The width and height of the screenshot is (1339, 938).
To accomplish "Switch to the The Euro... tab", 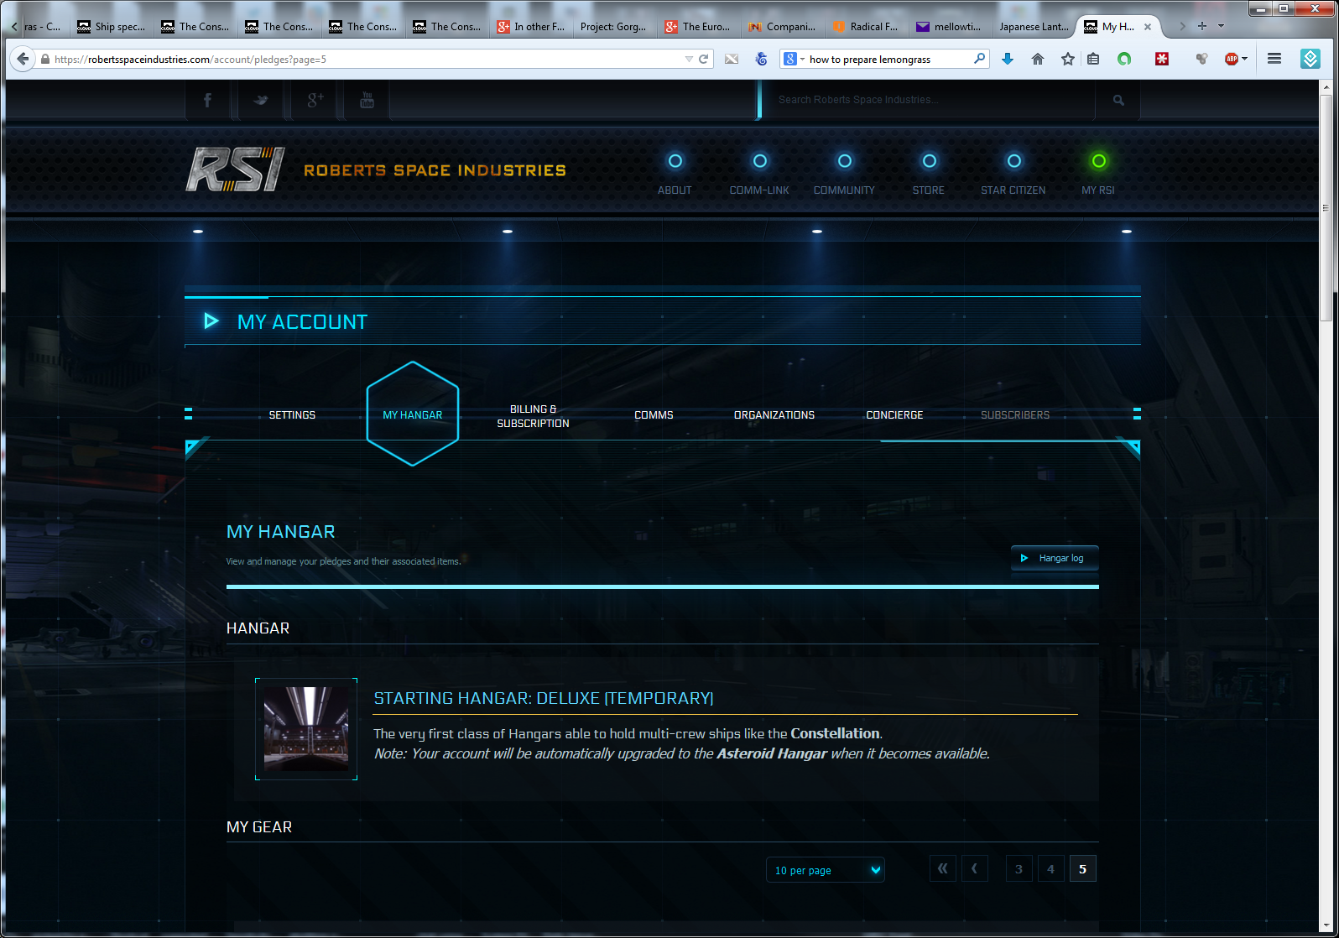I will 698,27.
